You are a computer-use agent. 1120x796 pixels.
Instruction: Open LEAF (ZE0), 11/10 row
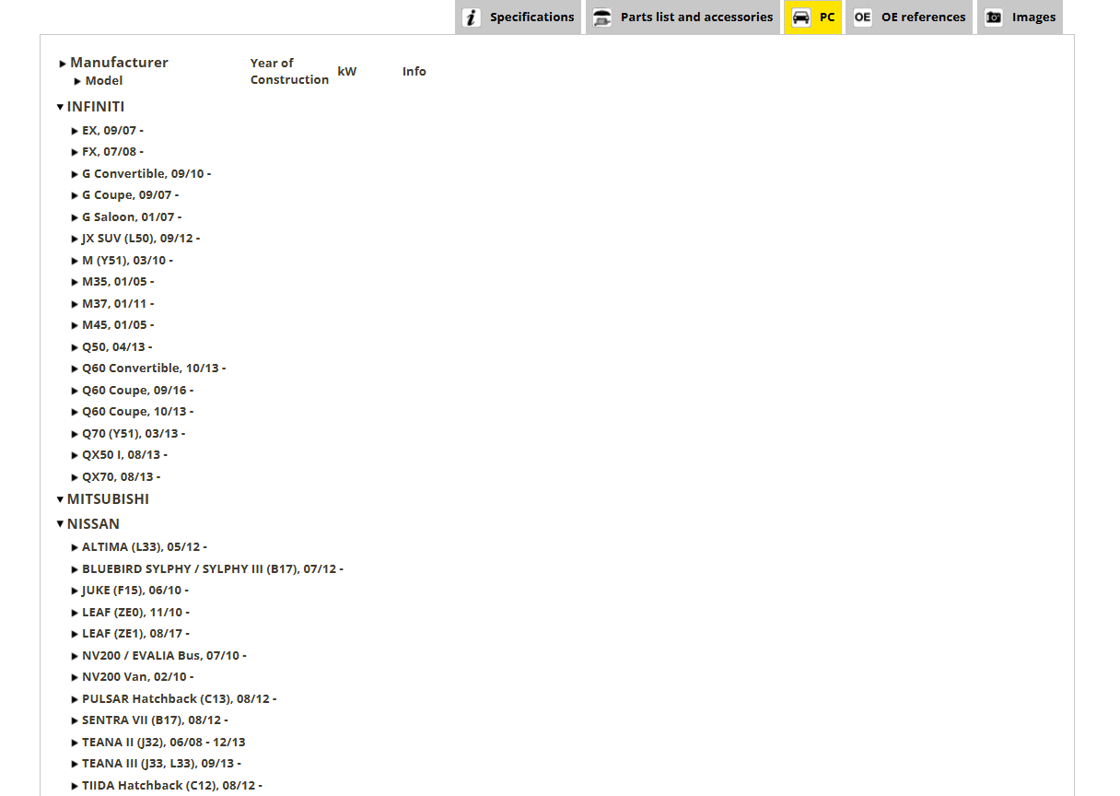(x=135, y=612)
